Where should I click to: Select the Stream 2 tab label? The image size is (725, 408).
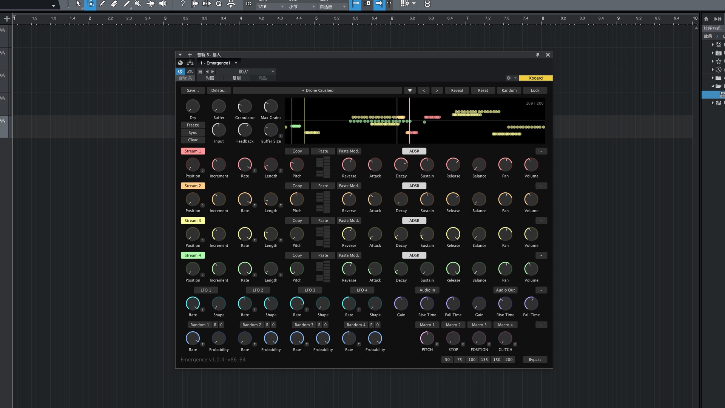coord(193,186)
